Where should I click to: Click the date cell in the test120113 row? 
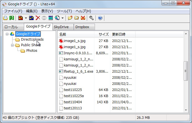tap(122, 108)
